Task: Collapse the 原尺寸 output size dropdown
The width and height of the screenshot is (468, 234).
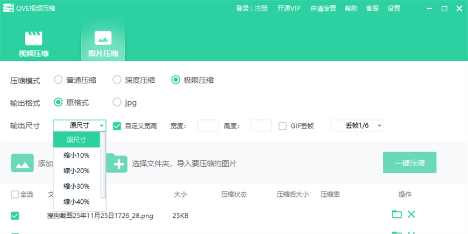Action: tap(80, 126)
